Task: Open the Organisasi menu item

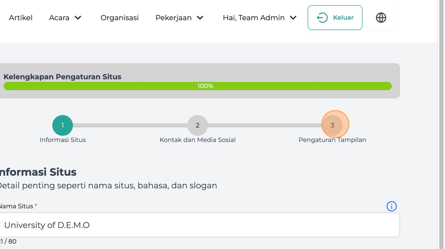Action: [120, 18]
